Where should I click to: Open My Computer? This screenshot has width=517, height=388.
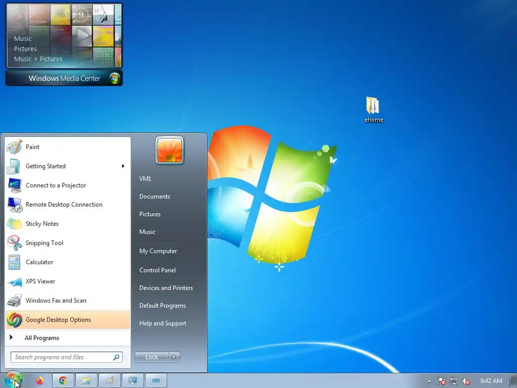click(158, 251)
